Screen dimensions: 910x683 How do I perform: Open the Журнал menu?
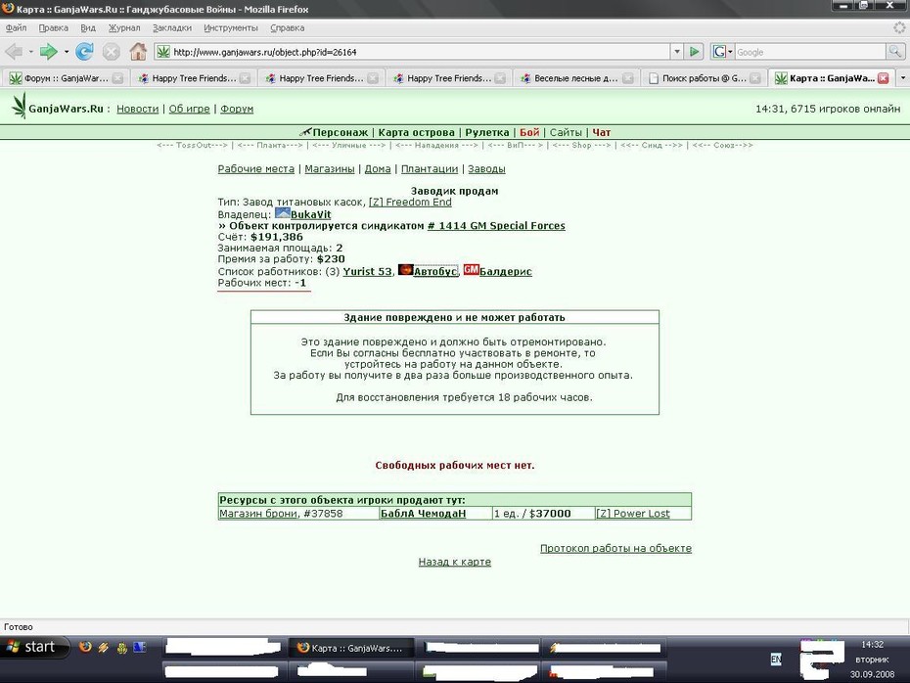pyautogui.click(x=124, y=27)
